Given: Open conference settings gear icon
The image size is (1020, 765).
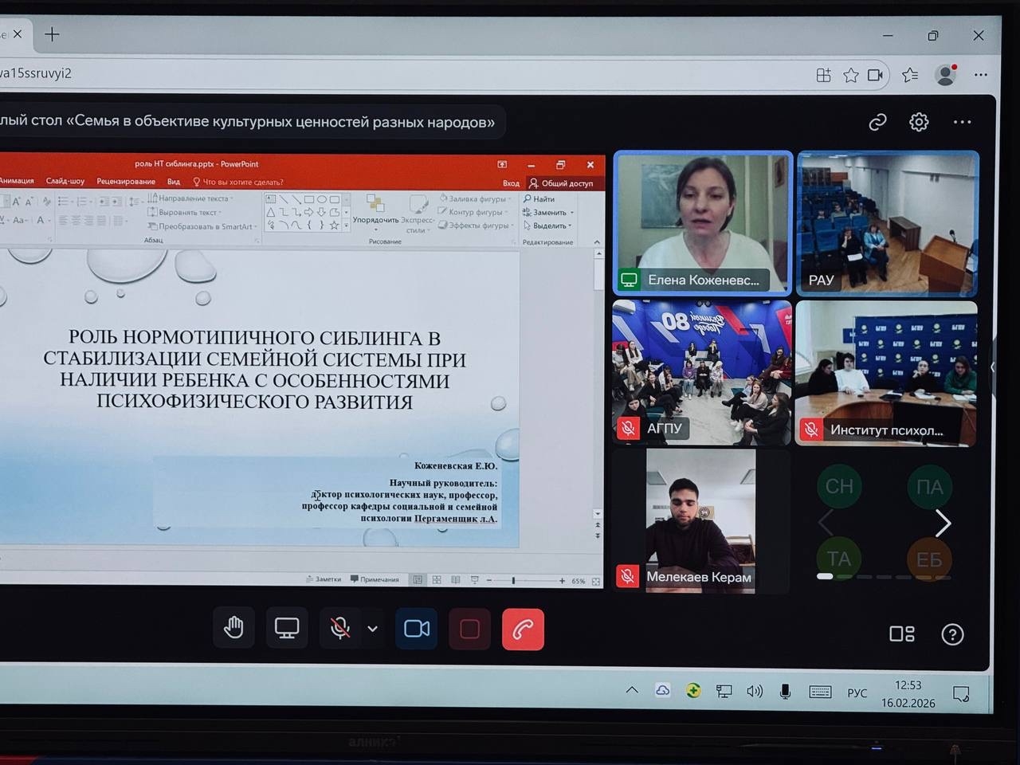Looking at the screenshot, I should click(x=919, y=122).
